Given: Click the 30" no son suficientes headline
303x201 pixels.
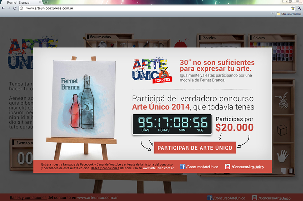Looking at the screenshot, I should pos(217,66).
